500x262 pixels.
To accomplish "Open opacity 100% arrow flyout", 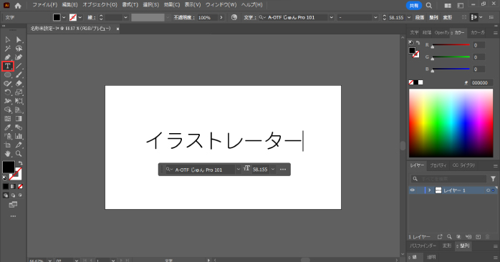I will [x=221, y=17].
